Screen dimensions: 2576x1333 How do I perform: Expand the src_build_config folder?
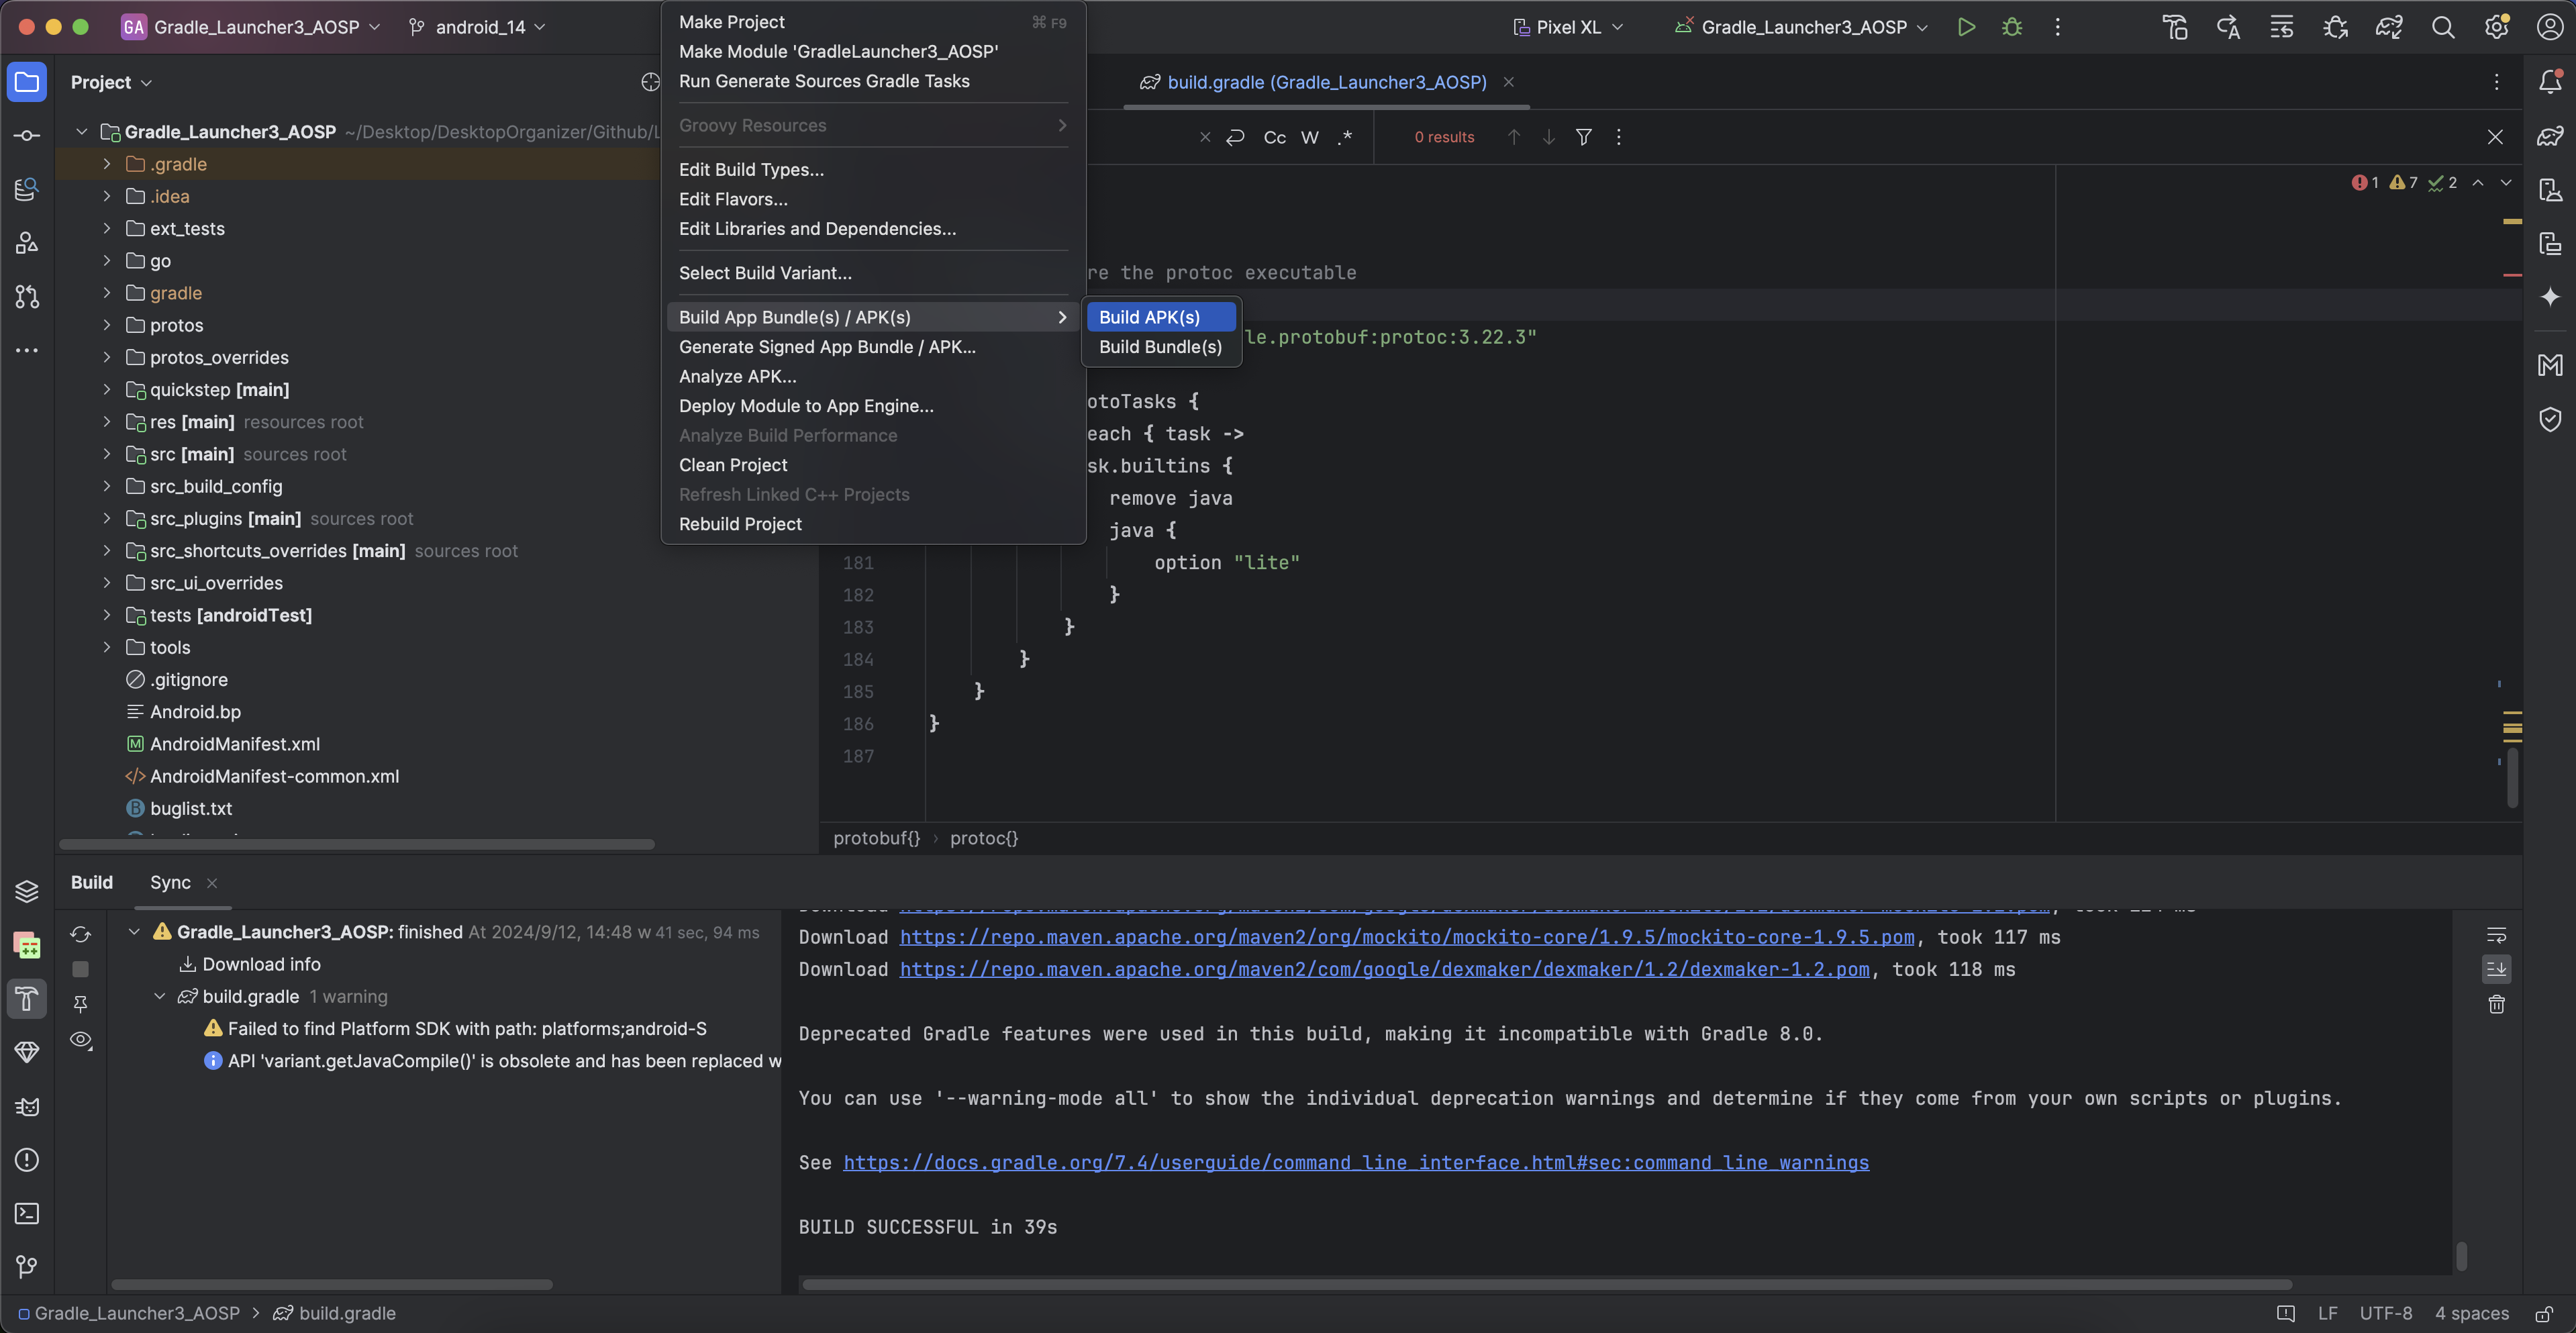click(107, 486)
